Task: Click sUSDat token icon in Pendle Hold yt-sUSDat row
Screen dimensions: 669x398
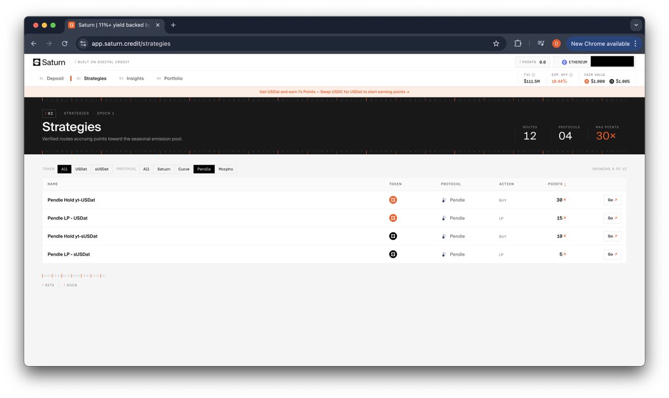Action: point(393,236)
